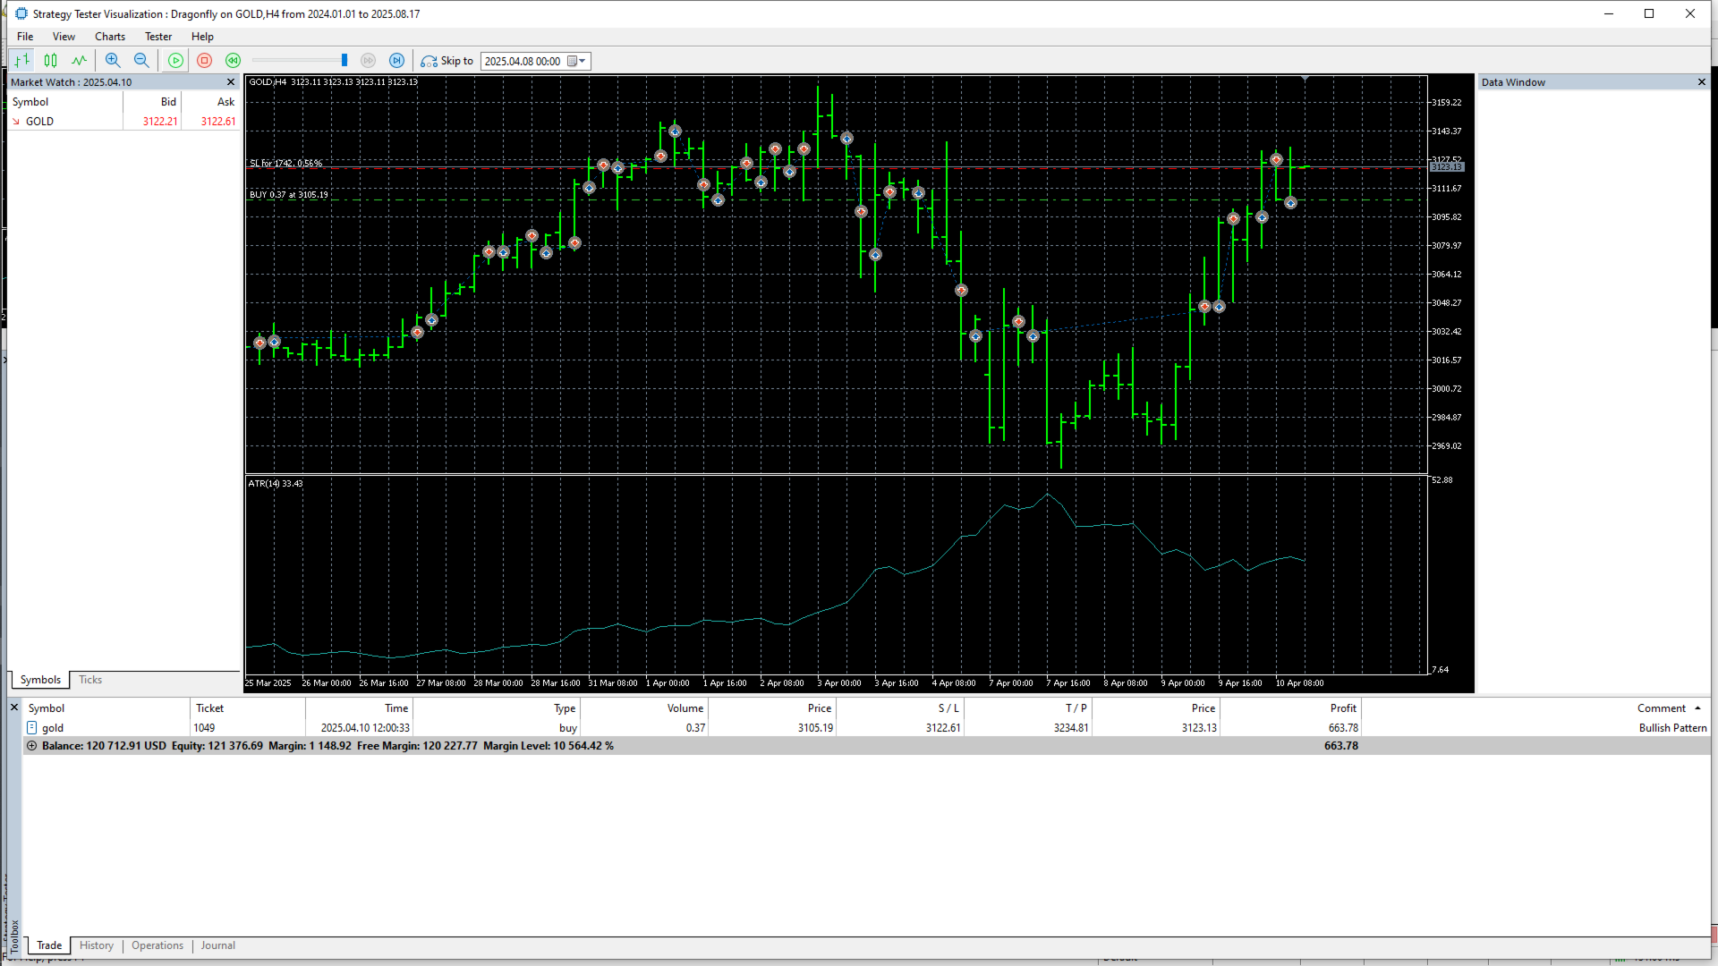Zoom out the chart

point(141,61)
